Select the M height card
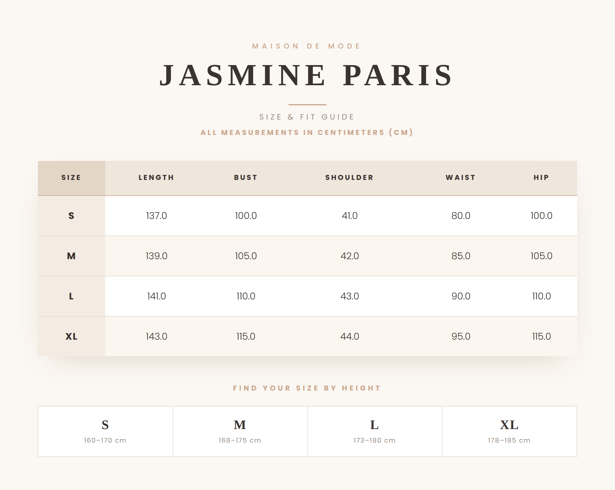This screenshot has width=615, height=490. [240, 431]
